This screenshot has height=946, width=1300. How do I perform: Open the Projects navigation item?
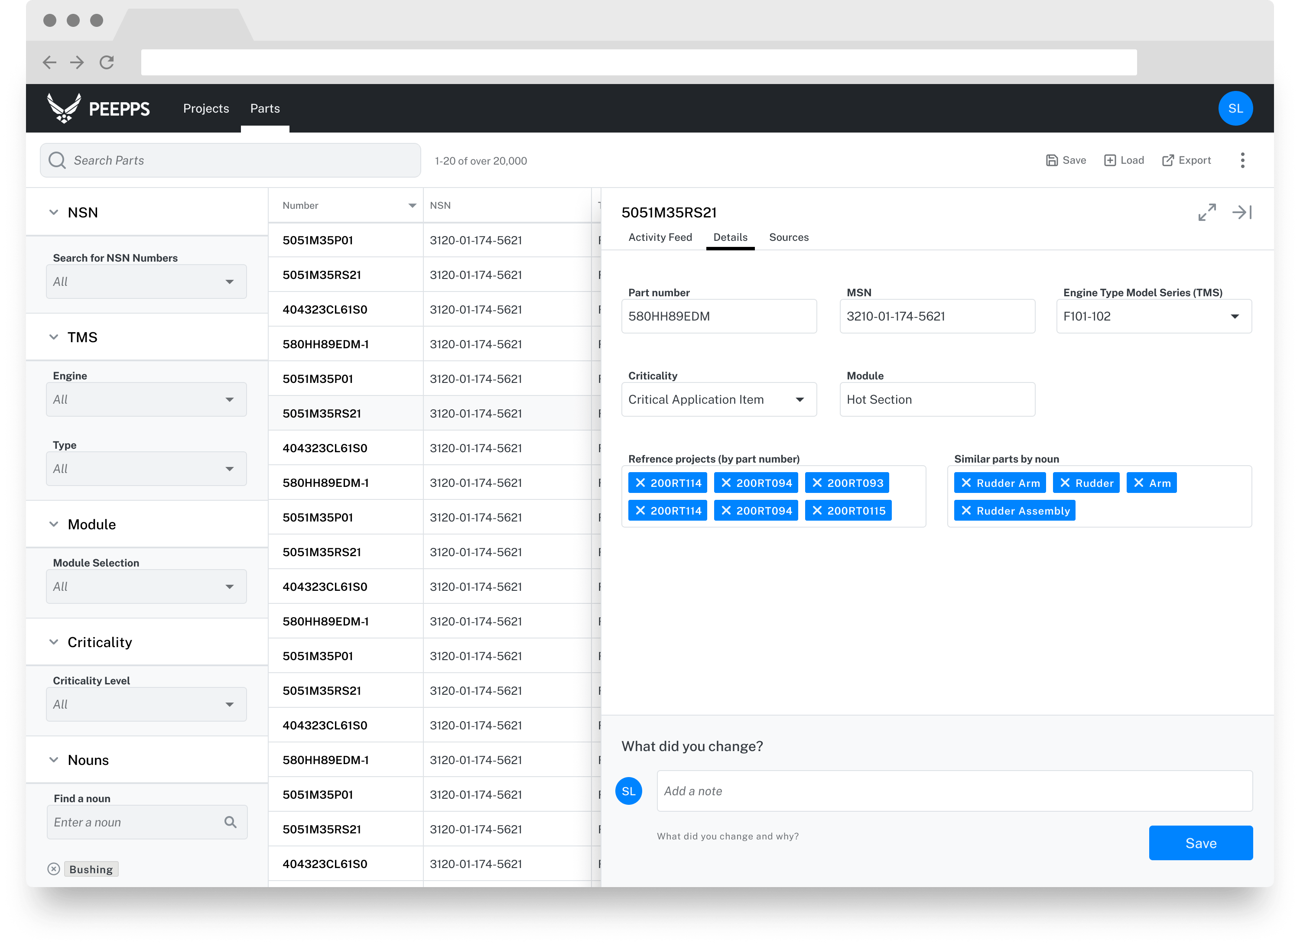tap(206, 108)
